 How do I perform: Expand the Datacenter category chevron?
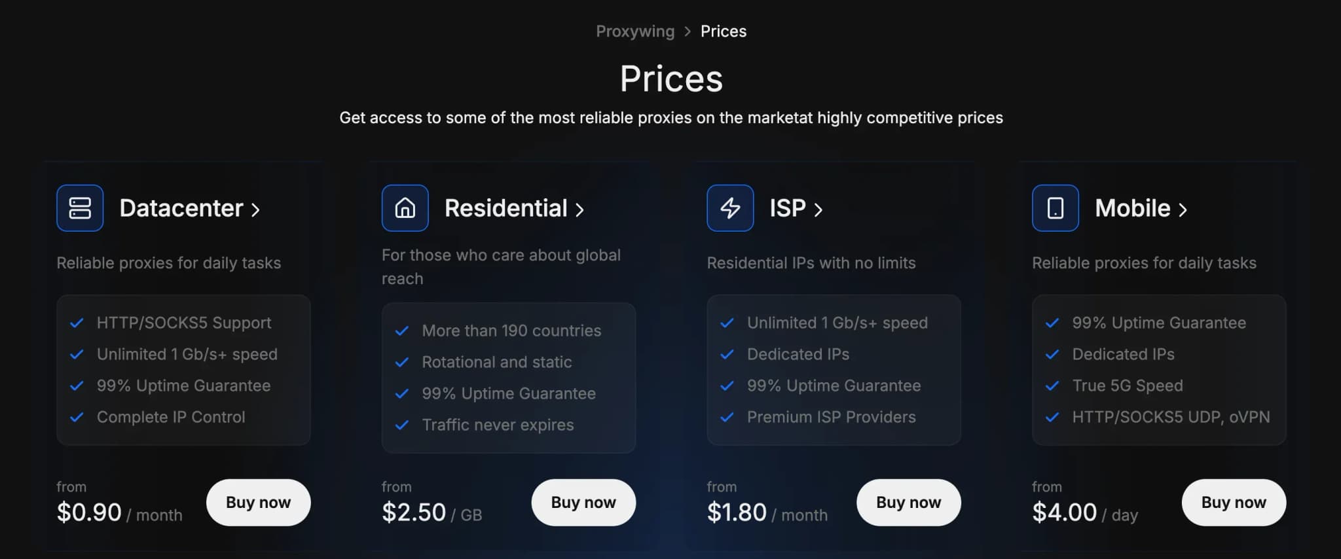click(x=256, y=209)
